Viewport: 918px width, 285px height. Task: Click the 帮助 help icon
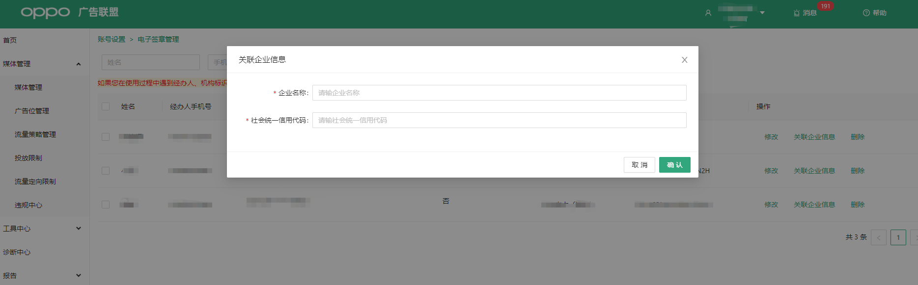(x=866, y=13)
